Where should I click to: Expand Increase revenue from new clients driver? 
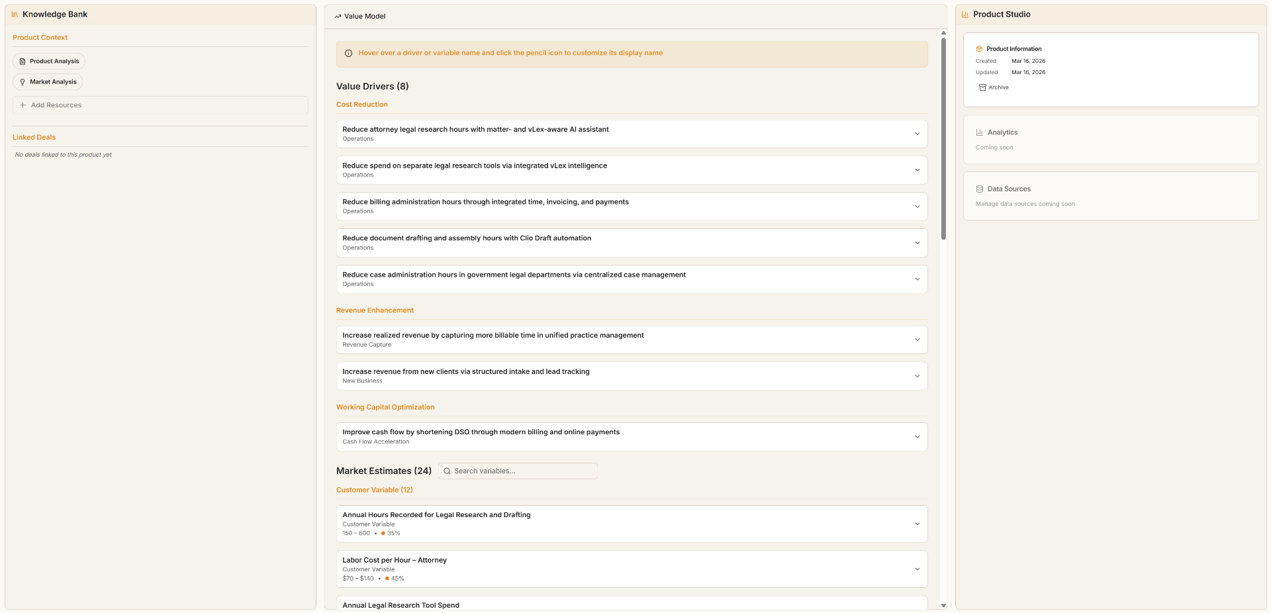pos(918,376)
